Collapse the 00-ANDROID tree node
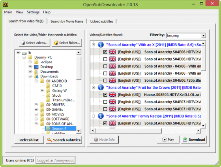The width and height of the screenshot is (221, 167). tap(36, 81)
